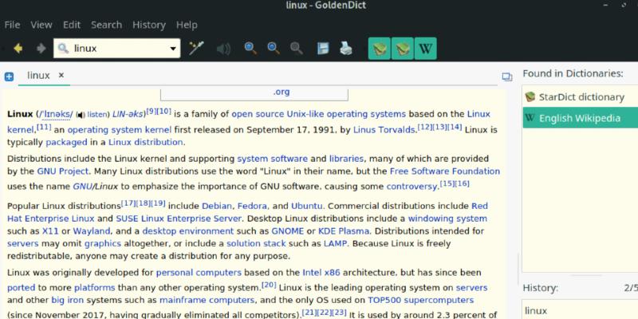This screenshot has height=319, width=638.
Task: Toggle the second StarDict book button
Action: click(403, 49)
